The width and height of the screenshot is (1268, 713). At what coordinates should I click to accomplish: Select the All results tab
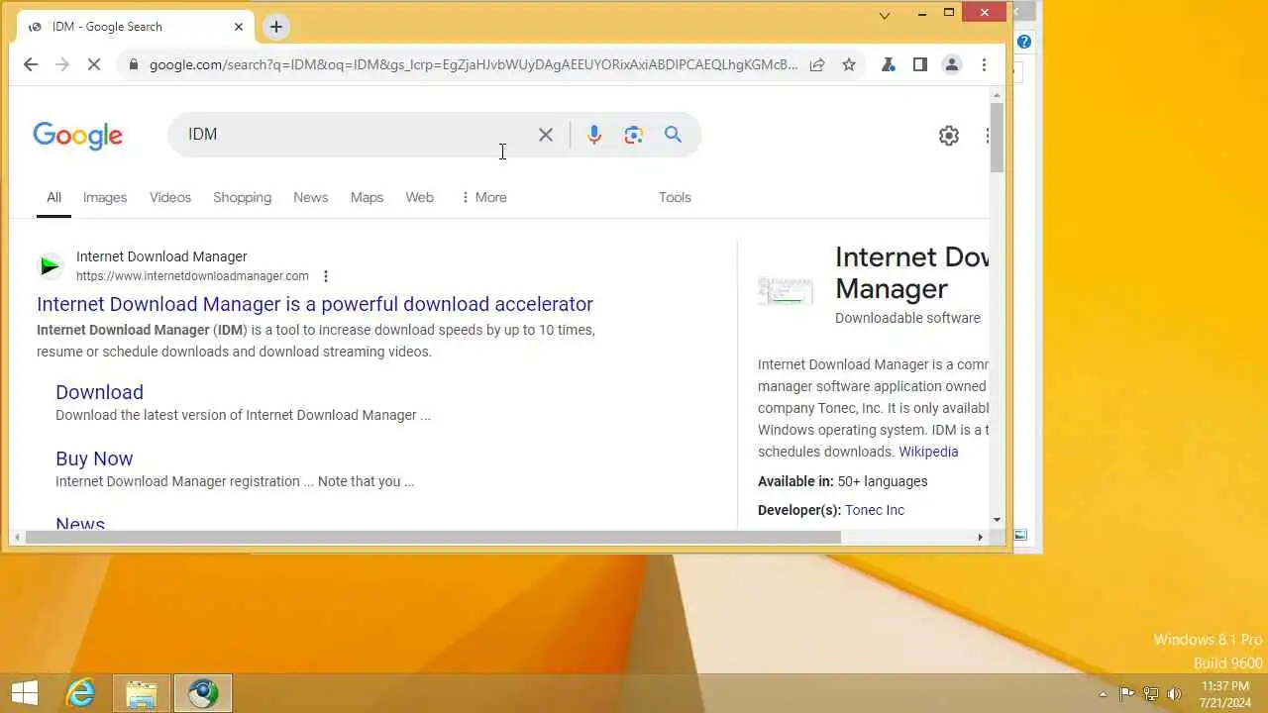pyautogui.click(x=53, y=197)
